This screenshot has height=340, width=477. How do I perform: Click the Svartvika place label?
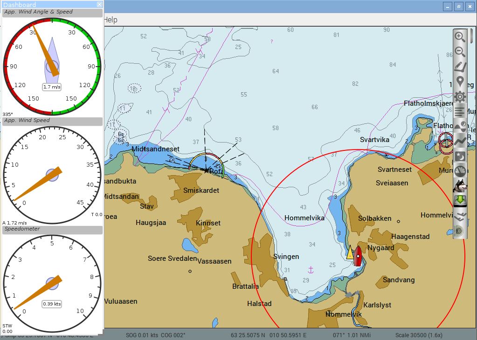tap(374, 140)
